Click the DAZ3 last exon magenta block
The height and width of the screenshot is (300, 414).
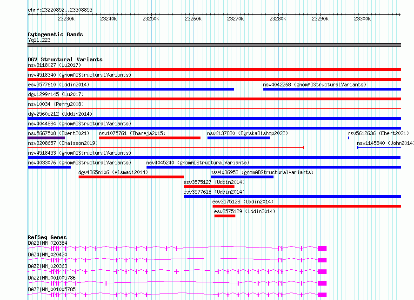[x=322, y=248]
